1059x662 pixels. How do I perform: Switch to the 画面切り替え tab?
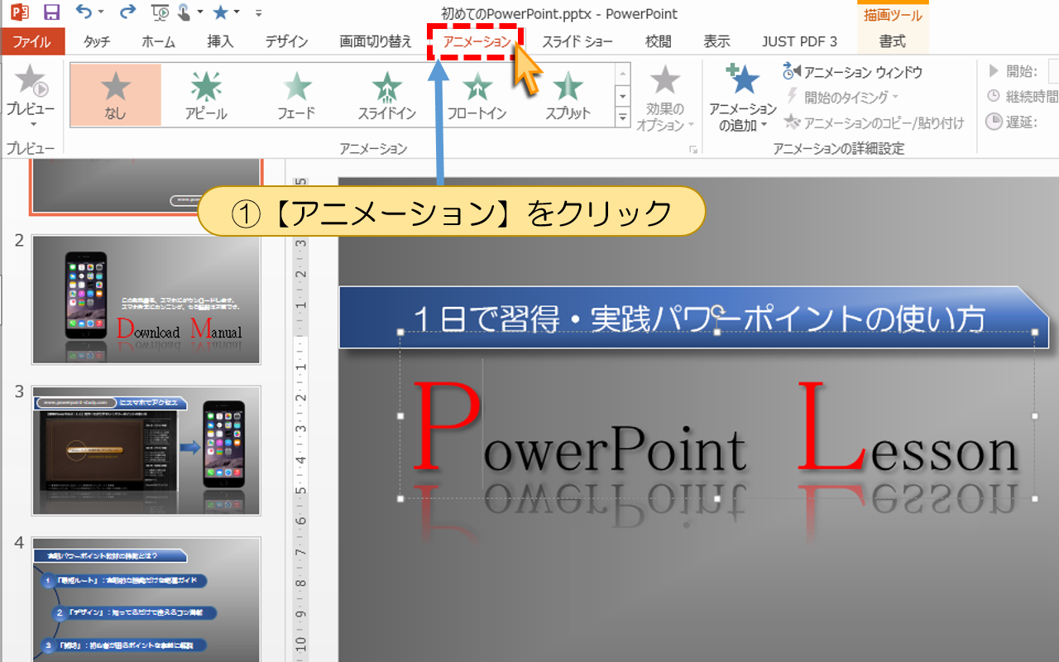(x=376, y=41)
